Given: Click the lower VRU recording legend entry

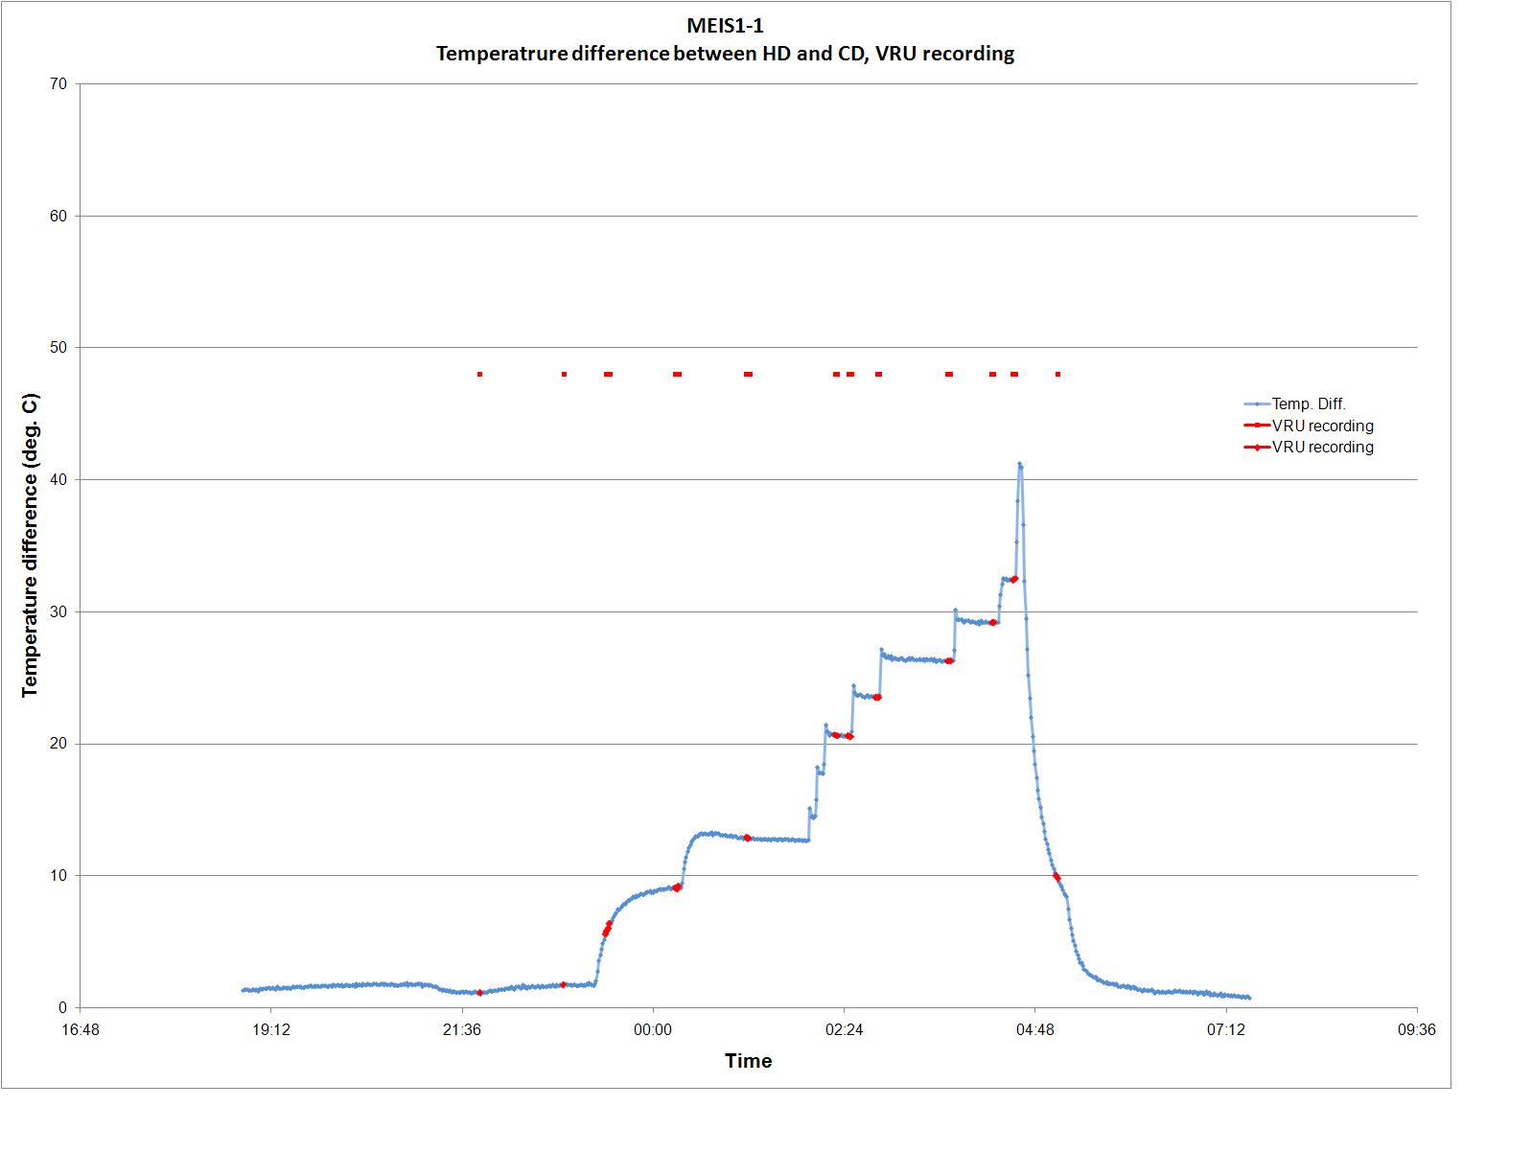Looking at the screenshot, I should pos(1322,447).
